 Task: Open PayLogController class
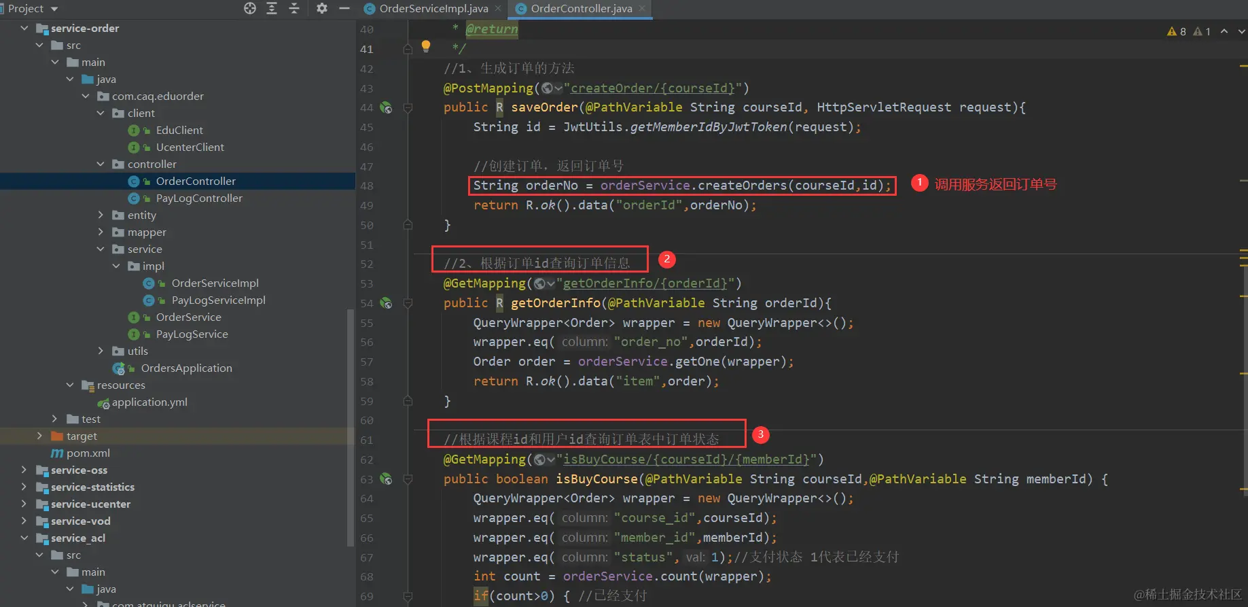[199, 198]
